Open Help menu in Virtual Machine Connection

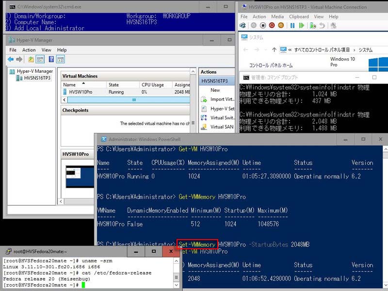pyautogui.click(x=334, y=16)
